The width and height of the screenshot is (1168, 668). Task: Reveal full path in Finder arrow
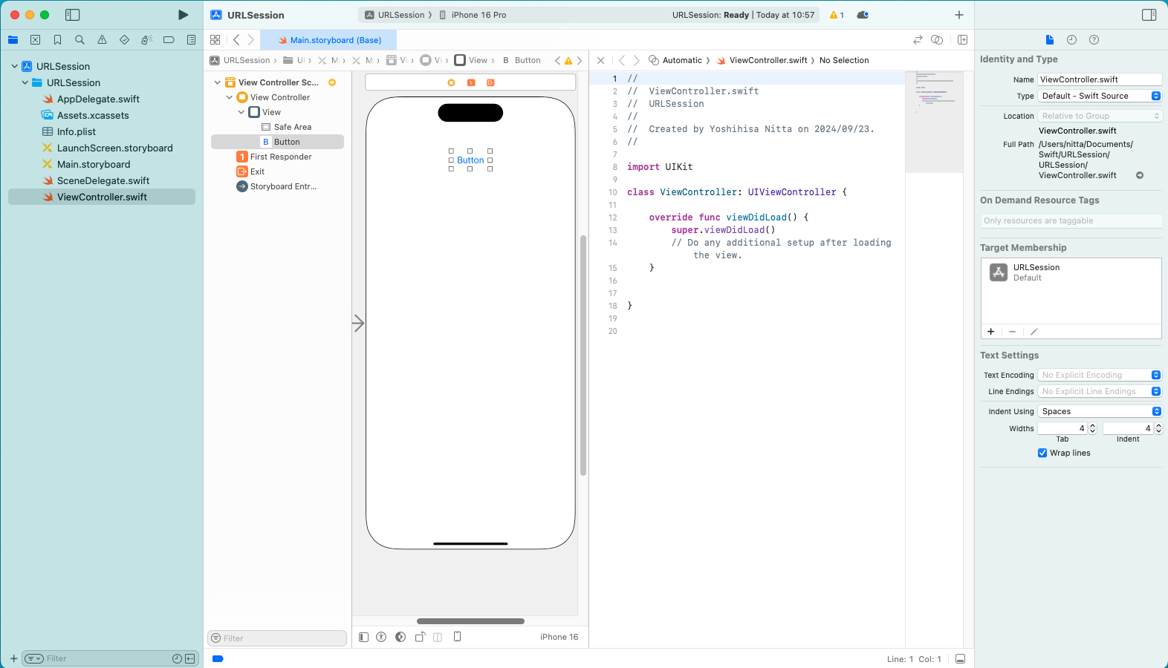(1140, 176)
